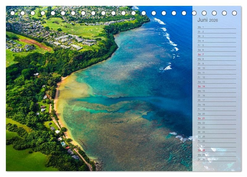Select the red Sunday row 'So 7'
This screenshot has width=247, height=177.
217,54
